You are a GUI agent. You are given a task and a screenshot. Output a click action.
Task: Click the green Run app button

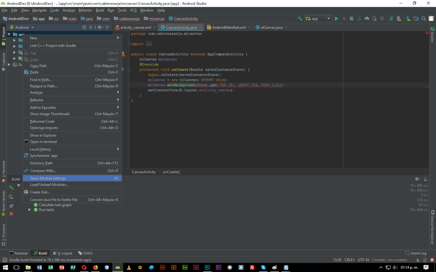[x=336, y=19]
